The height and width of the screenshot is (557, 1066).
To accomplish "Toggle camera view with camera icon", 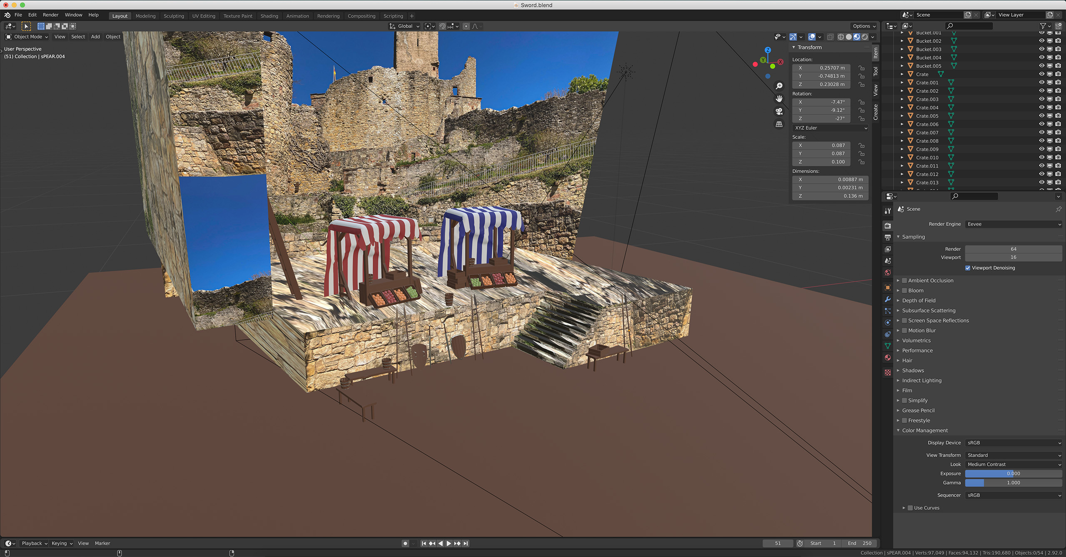I will click(779, 112).
